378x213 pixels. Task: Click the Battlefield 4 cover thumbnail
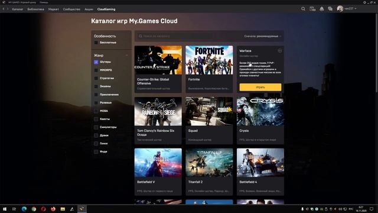[x=260, y=163]
